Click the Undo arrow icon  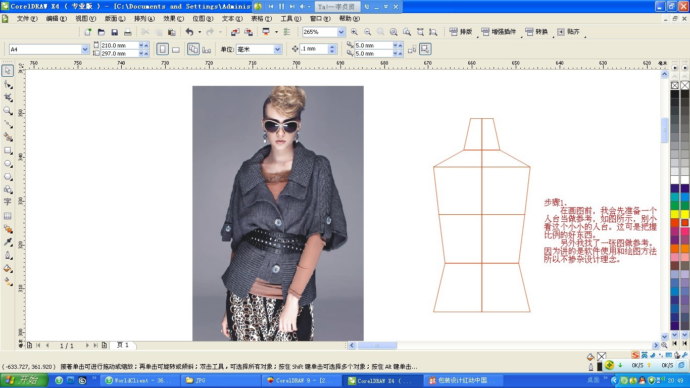189,32
